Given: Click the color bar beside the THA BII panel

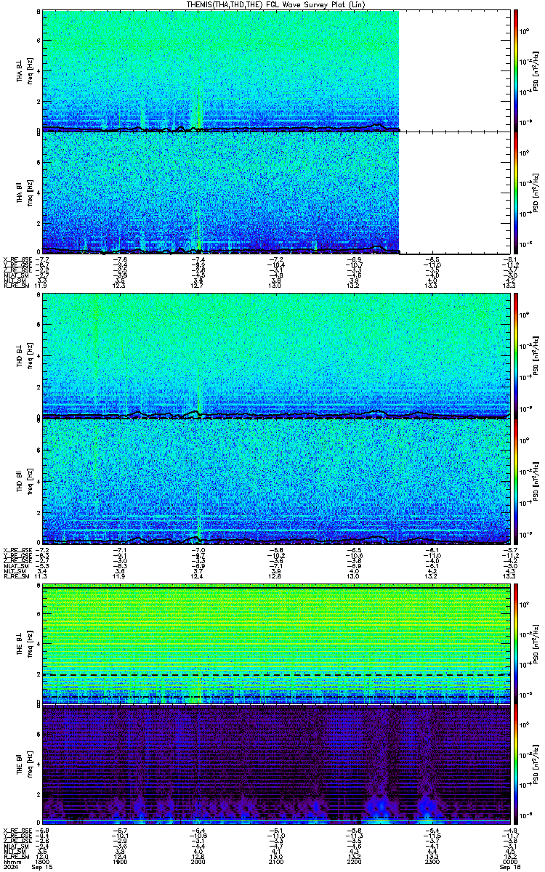Looking at the screenshot, I should (x=516, y=193).
